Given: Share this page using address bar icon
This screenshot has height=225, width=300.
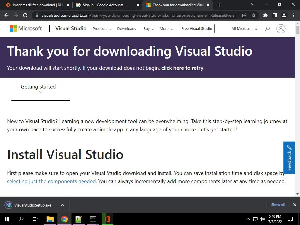Looking at the screenshot, I should [x=244, y=15].
